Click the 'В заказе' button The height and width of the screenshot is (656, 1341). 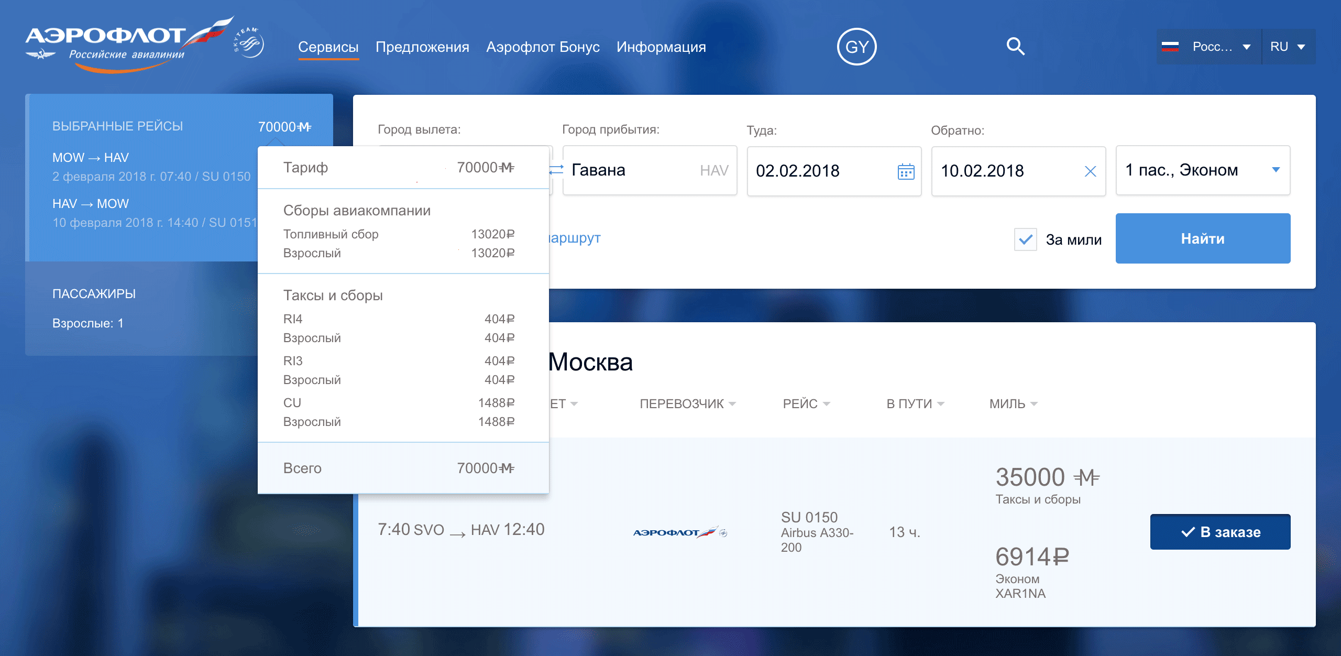point(1220,532)
